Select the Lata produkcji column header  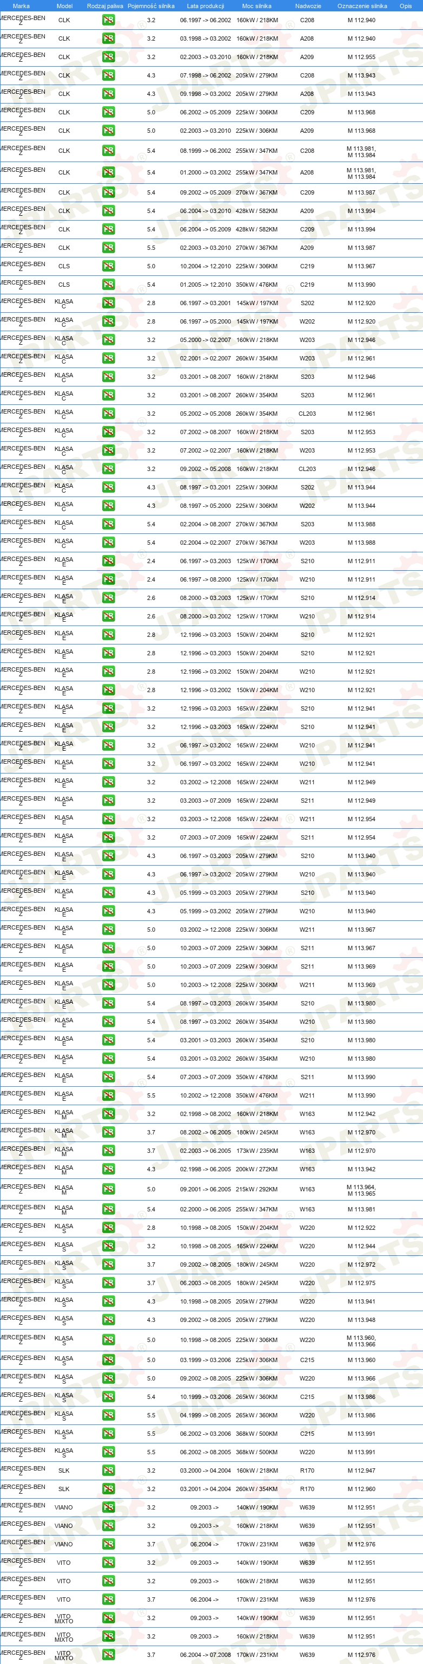(x=206, y=6)
